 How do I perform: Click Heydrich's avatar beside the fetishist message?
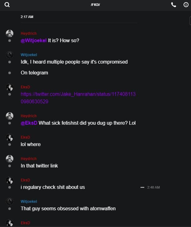(x=10, y=116)
